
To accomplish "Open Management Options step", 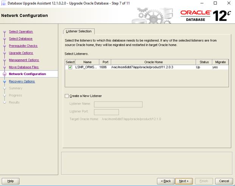I will (24, 60).
